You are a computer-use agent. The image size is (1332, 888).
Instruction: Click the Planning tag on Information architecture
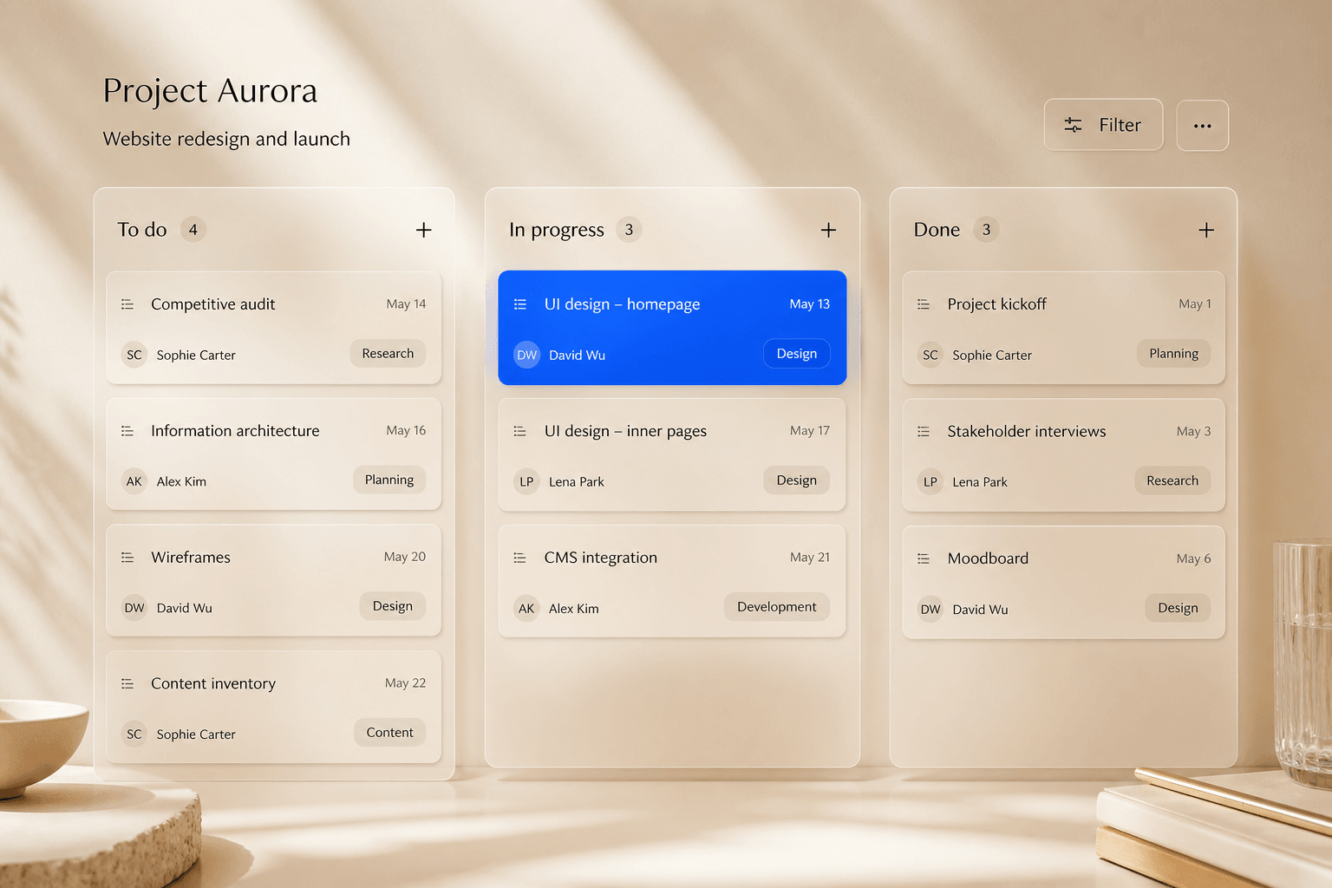tap(389, 480)
